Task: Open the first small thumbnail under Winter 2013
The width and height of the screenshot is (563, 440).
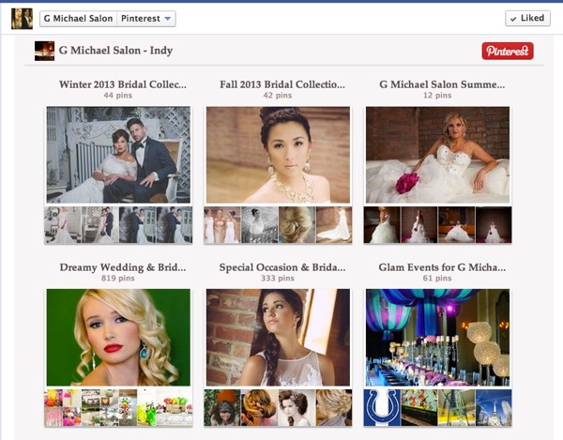Action: pyautogui.click(x=63, y=225)
